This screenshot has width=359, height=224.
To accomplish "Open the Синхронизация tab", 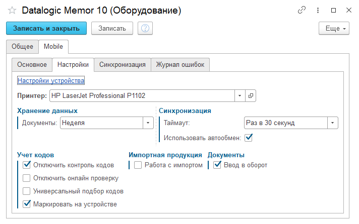I will [x=123, y=65].
